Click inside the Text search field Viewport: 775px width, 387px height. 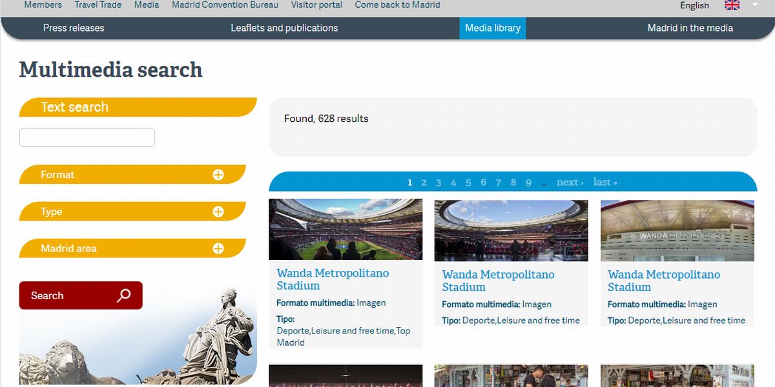point(87,137)
